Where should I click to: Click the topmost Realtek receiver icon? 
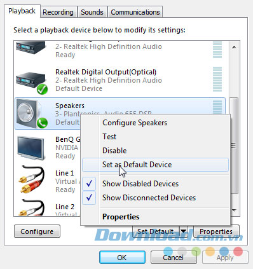31,48
